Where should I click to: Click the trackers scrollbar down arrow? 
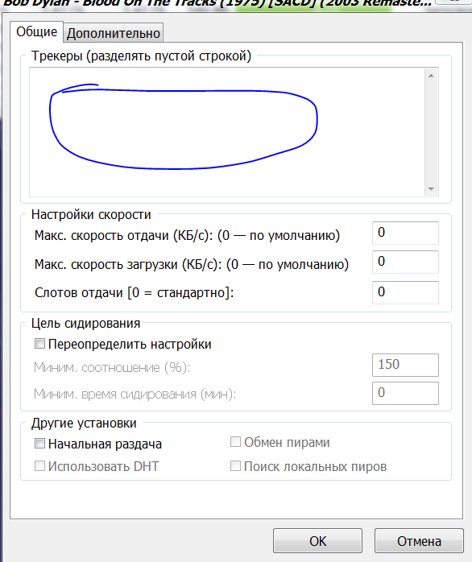coord(431,189)
